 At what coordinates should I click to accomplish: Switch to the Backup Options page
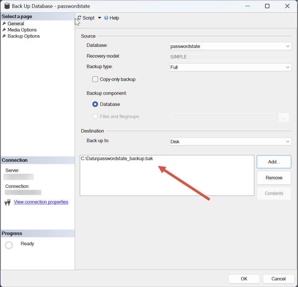point(23,36)
